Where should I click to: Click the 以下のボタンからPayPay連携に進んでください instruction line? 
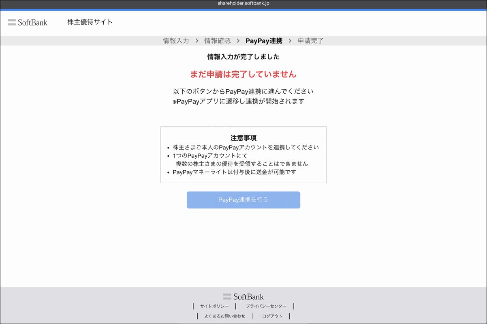243,91
